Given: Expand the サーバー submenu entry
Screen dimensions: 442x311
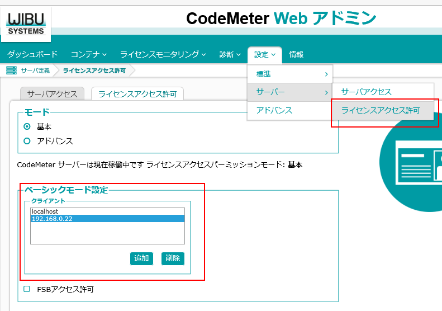Looking at the screenshot, I should coord(290,92).
